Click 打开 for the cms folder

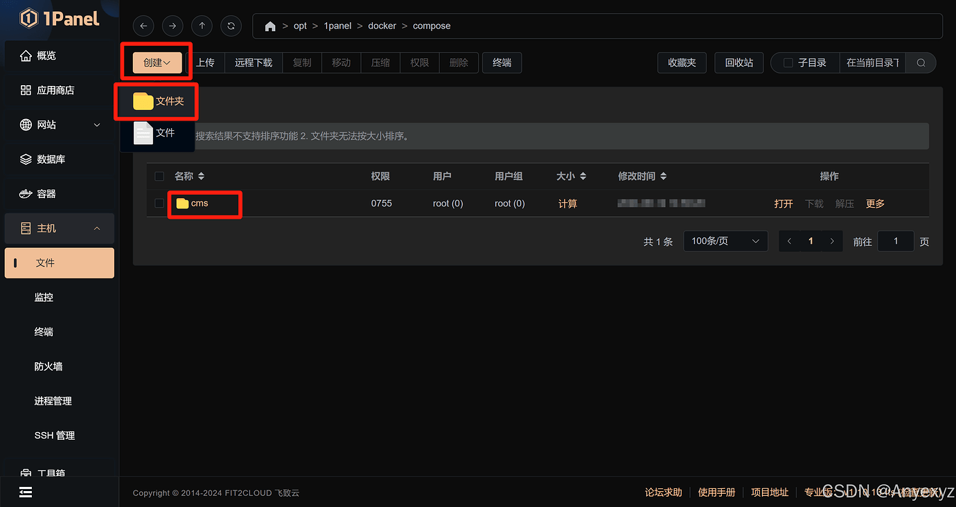coord(784,204)
